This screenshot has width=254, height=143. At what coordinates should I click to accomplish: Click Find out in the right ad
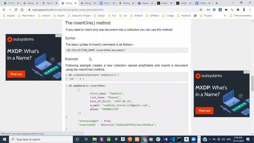(x=204, y=110)
